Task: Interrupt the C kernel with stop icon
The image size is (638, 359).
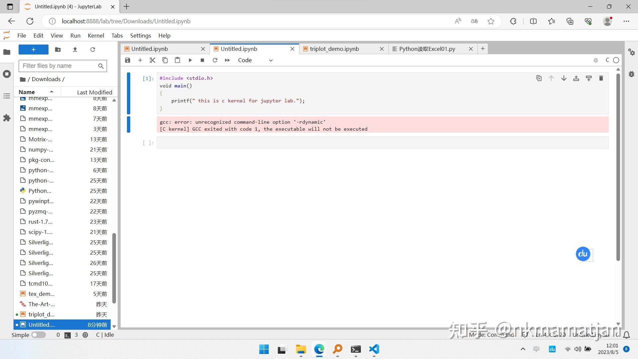Action: click(x=202, y=60)
